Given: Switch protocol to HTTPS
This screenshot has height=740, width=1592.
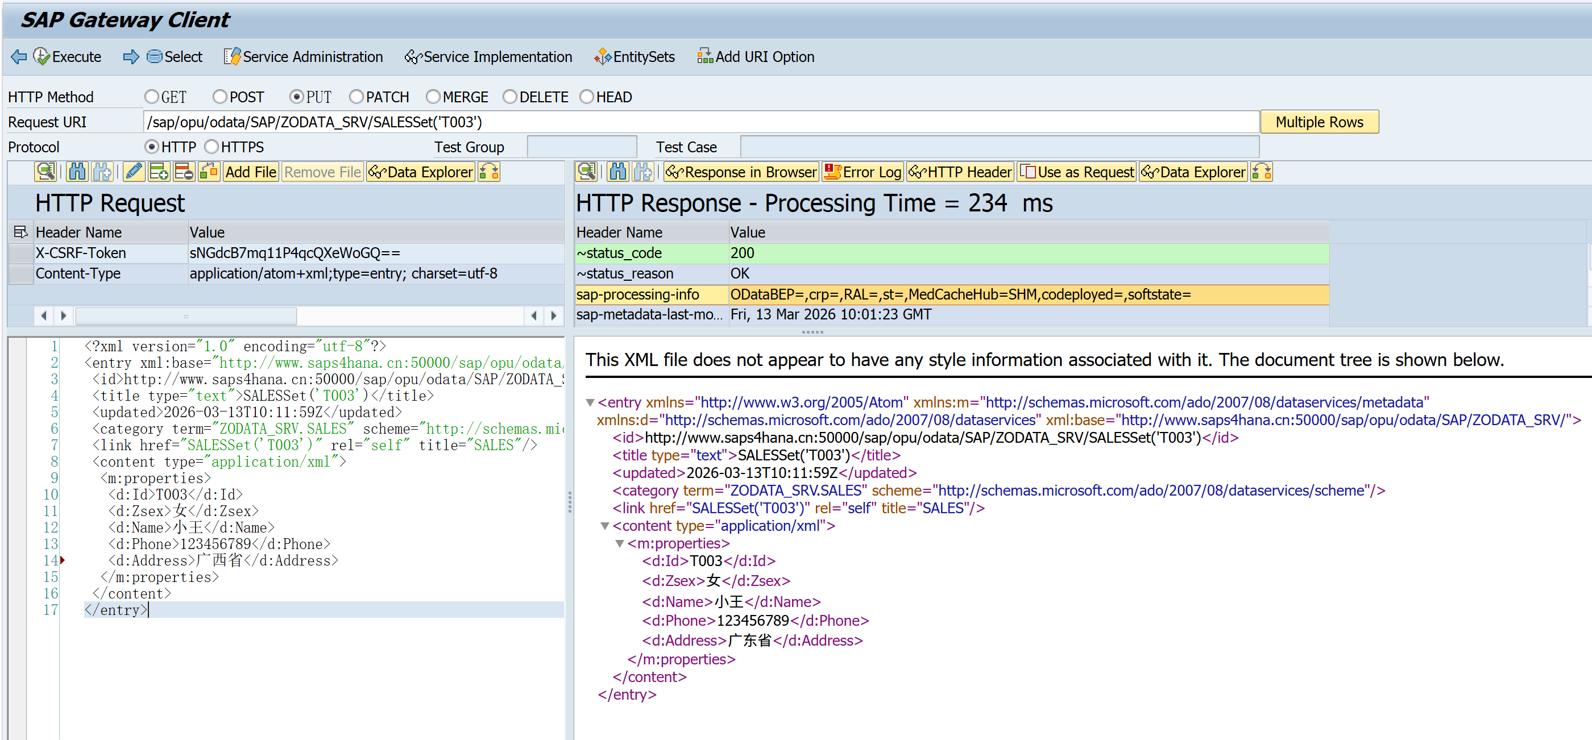Looking at the screenshot, I should (x=212, y=147).
